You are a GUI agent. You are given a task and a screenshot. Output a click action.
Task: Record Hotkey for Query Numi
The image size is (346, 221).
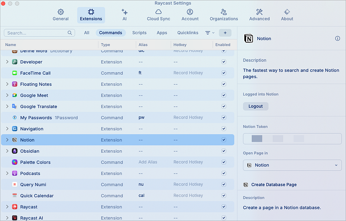tap(188, 185)
